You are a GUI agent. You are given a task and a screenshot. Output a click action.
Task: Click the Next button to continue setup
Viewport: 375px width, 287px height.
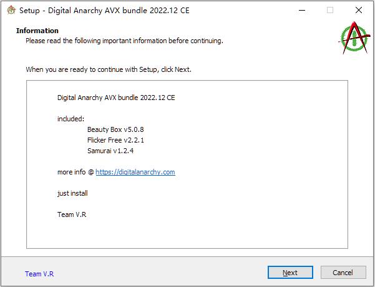pos(290,273)
